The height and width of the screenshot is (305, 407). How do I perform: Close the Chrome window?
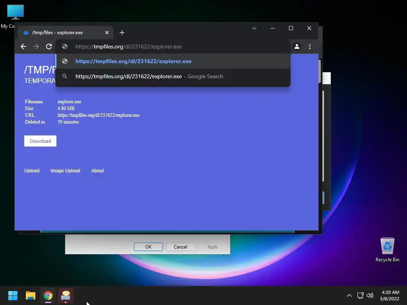[309, 28]
